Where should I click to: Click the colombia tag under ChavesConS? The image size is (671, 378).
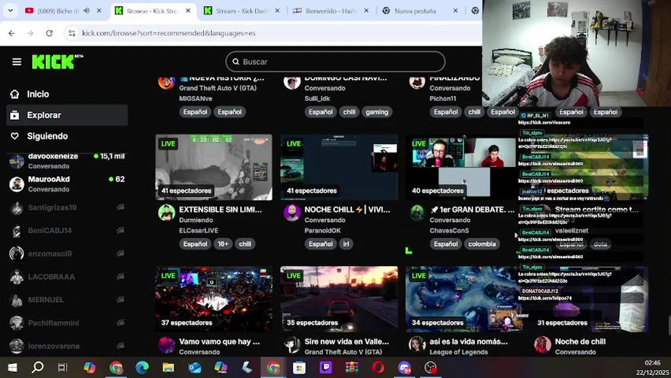482,244
